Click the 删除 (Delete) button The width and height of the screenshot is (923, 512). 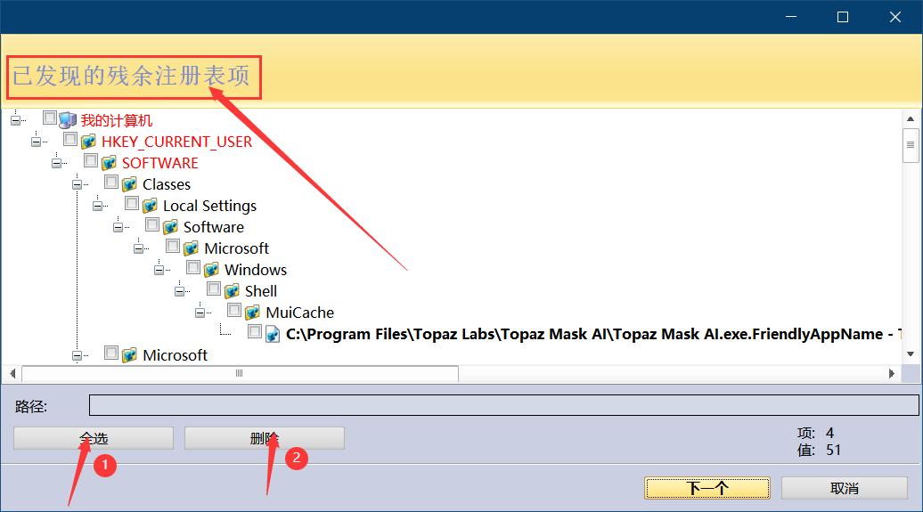point(265,438)
